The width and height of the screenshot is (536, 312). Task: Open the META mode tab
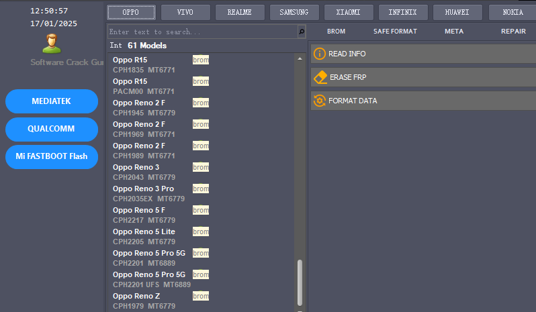454,32
